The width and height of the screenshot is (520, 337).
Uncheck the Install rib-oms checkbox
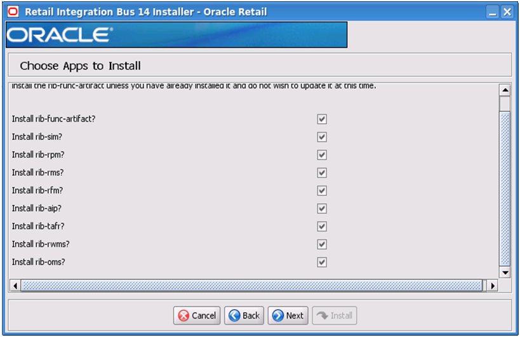click(x=322, y=262)
